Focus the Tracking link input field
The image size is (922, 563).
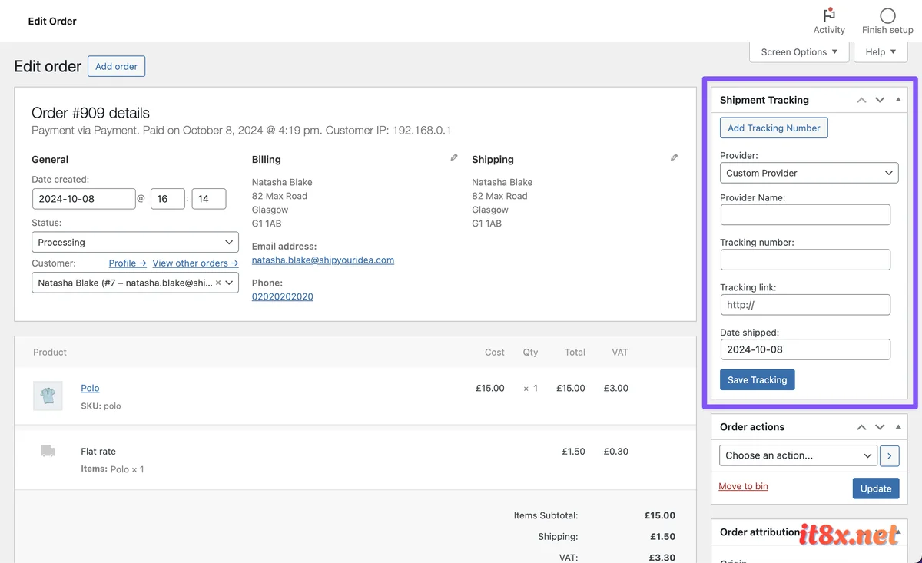(x=805, y=305)
